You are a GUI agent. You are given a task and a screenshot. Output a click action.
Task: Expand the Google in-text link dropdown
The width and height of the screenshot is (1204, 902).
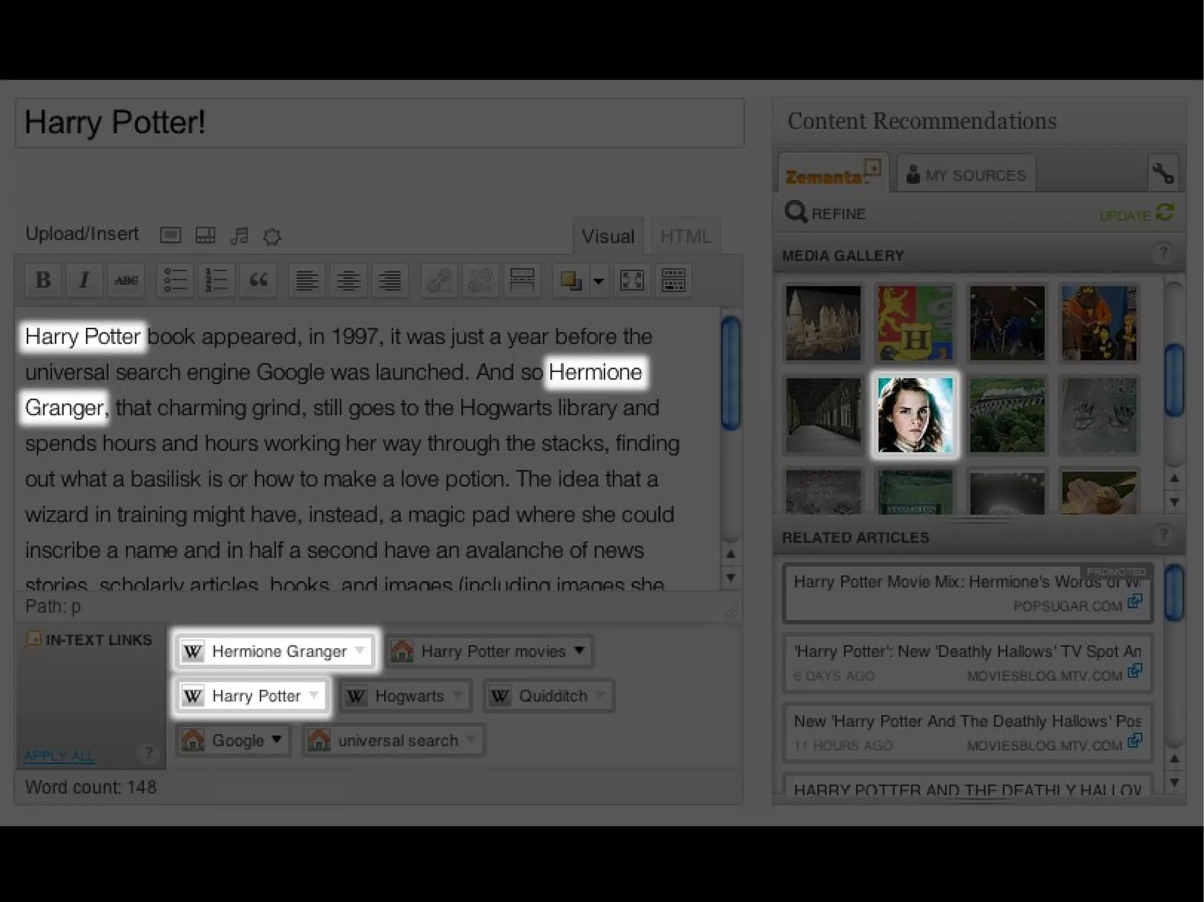click(x=276, y=740)
